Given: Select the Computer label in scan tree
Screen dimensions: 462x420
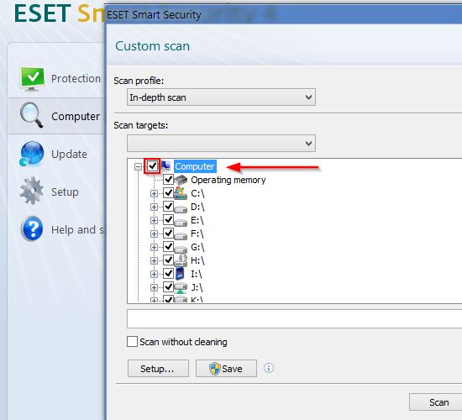Looking at the screenshot, I should (x=195, y=166).
